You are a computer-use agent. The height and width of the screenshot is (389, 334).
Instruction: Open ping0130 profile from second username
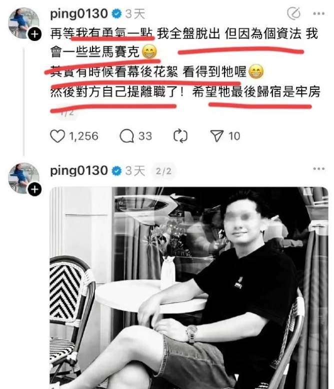(78, 171)
